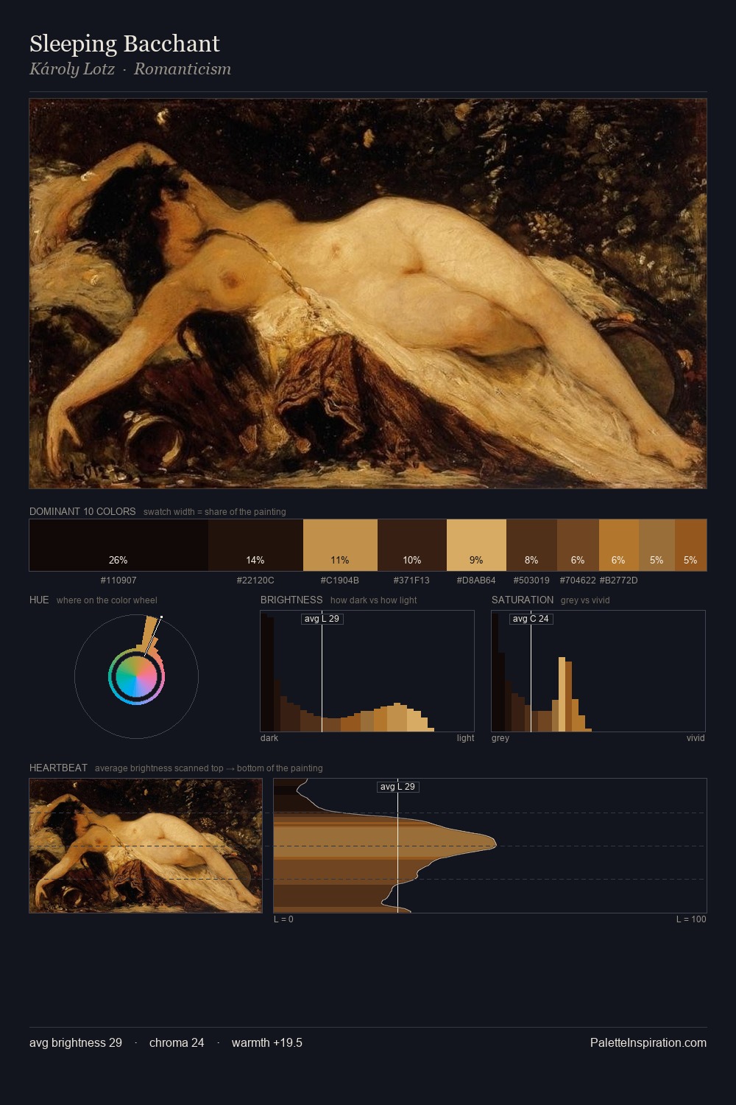Click the "avg C 24" label in Saturation chart

pos(531,619)
